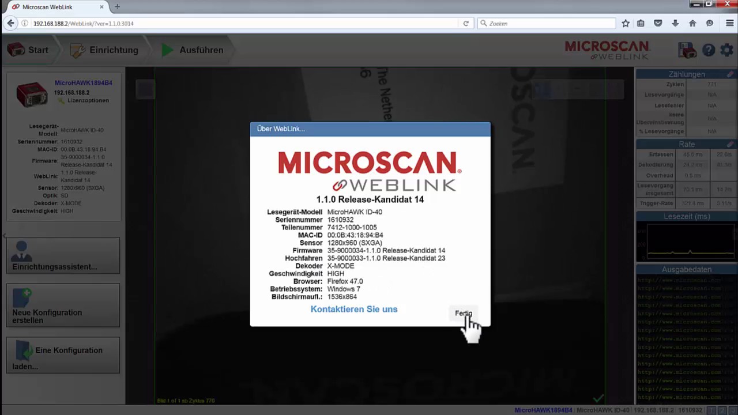
Task: Click the Lesezeit (ms) chart
Action: (x=690, y=242)
